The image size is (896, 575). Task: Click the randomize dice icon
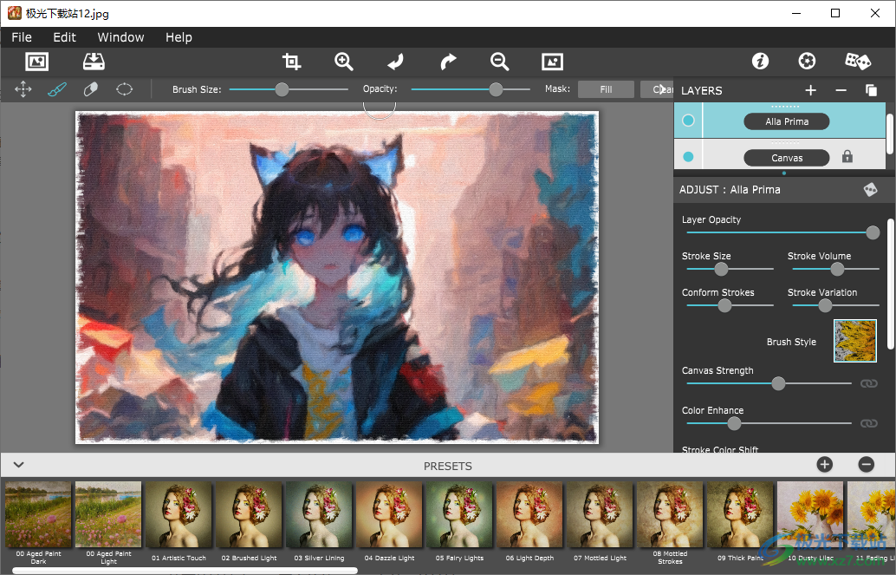[x=858, y=61]
